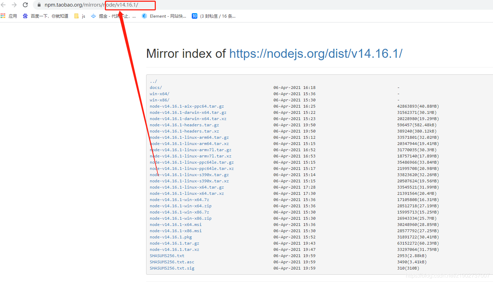
Task: Open the Juejin bookmark
Action: 113,16
